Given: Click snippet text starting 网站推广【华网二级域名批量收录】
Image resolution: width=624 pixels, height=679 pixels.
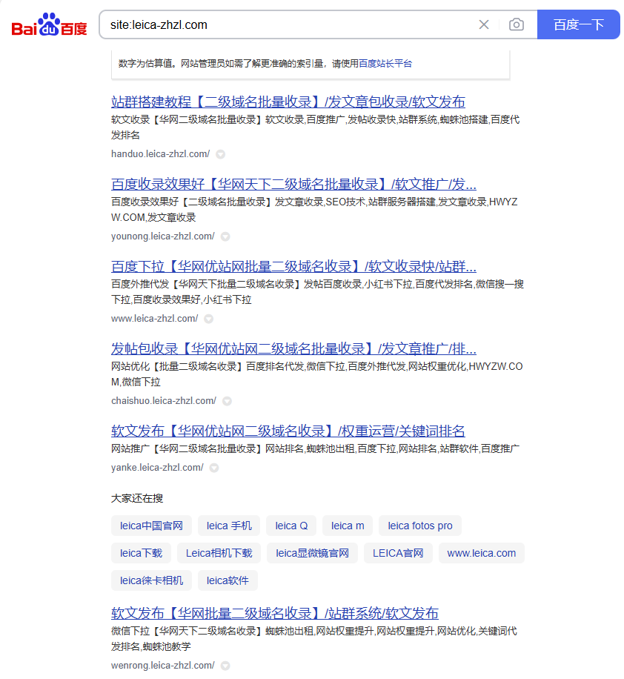Looking at the screenshot, I should click(x=315, y=448).
